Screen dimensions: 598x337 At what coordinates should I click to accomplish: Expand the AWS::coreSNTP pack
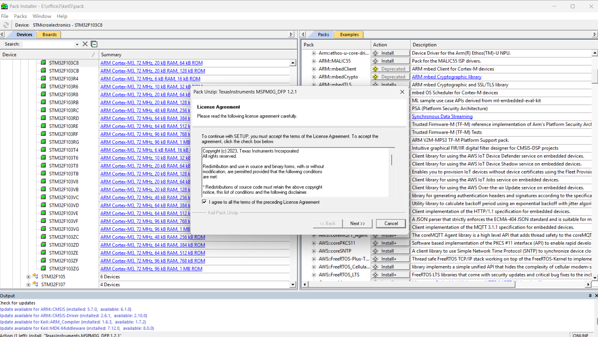tap(314, 251)
